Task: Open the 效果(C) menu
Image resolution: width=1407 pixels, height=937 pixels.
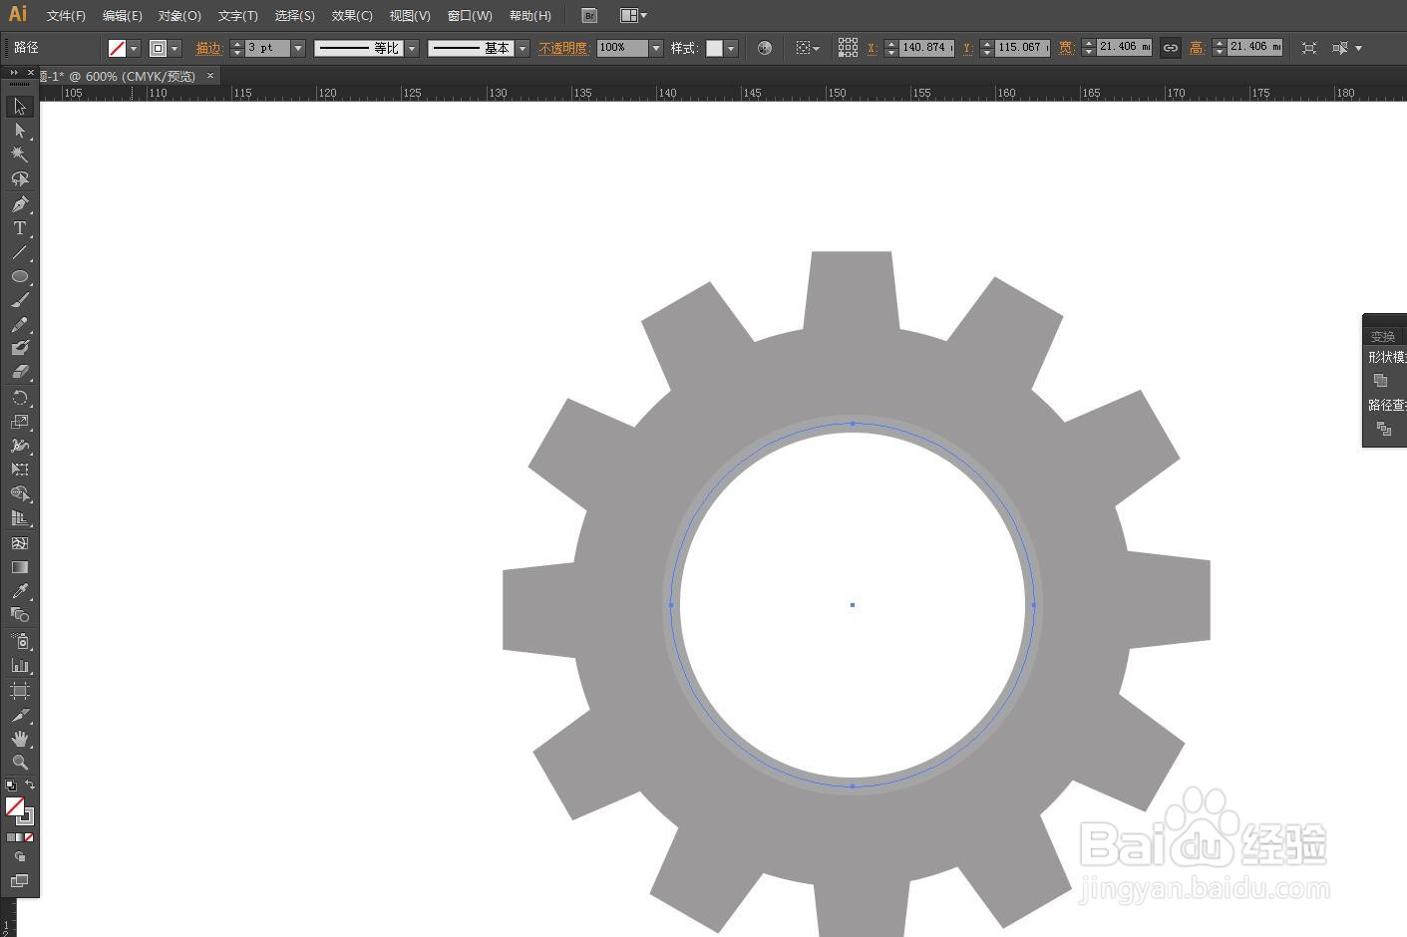Action: tap(352, 16)
